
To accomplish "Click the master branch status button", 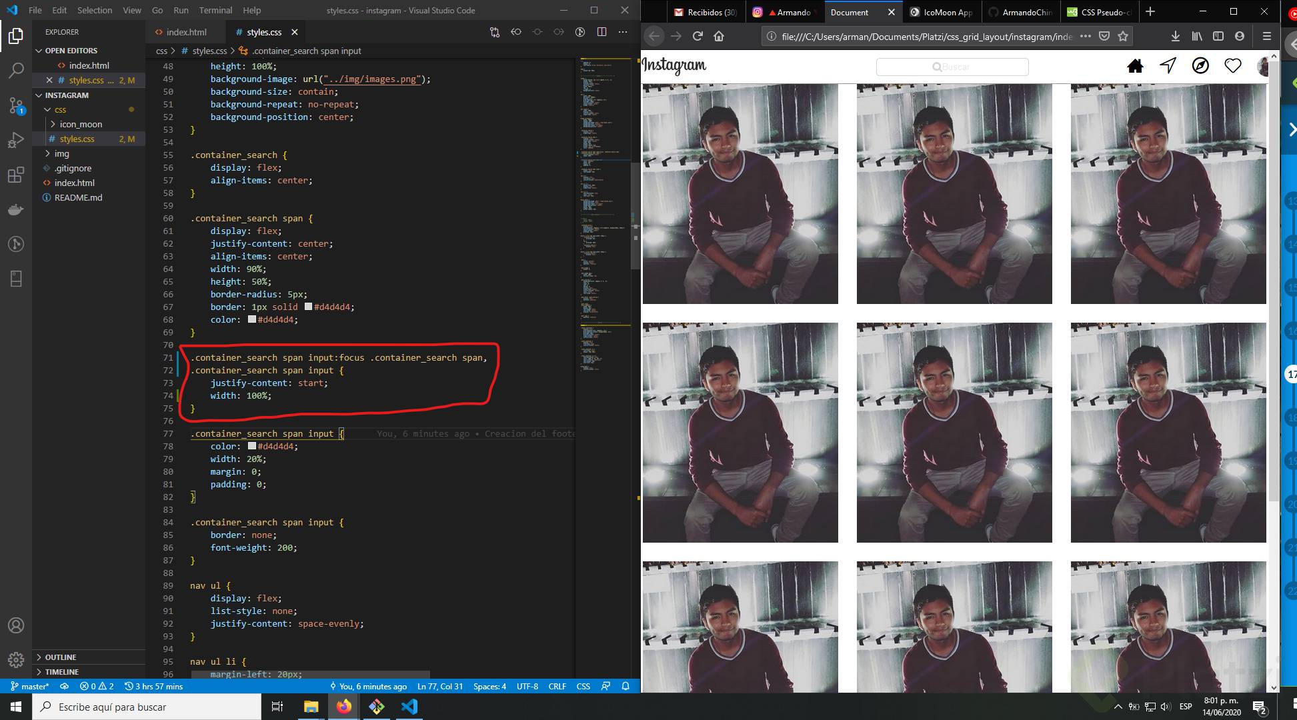I will pyautogui.click(x=30, y=686).
